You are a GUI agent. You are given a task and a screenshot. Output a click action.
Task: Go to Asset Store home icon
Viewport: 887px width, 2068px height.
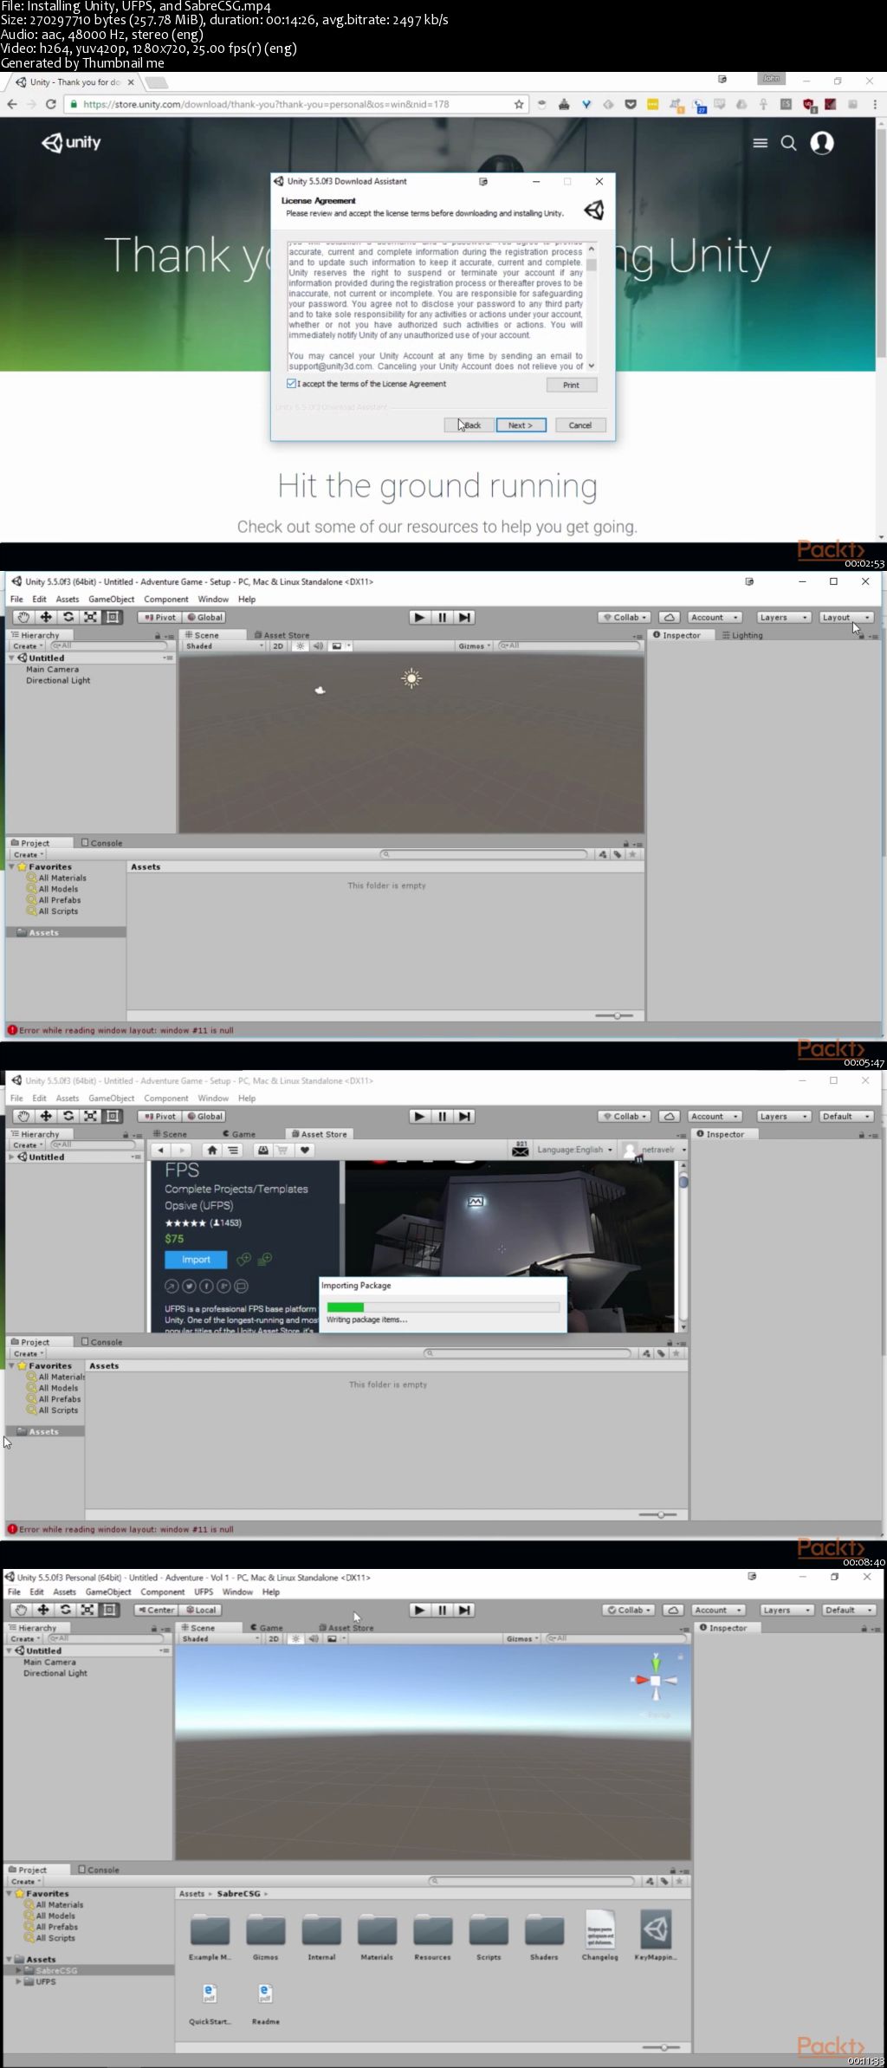click(x=212, y=1151)
